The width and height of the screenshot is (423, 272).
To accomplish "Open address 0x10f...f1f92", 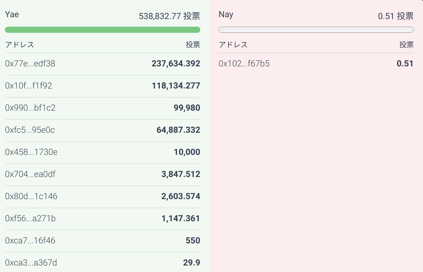I will (x=28, y=85).
